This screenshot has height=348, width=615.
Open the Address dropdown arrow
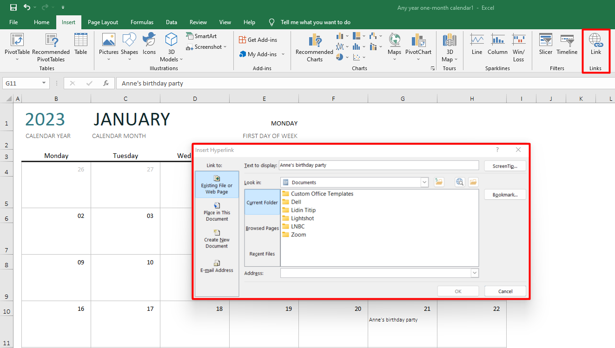pos(474,273)
